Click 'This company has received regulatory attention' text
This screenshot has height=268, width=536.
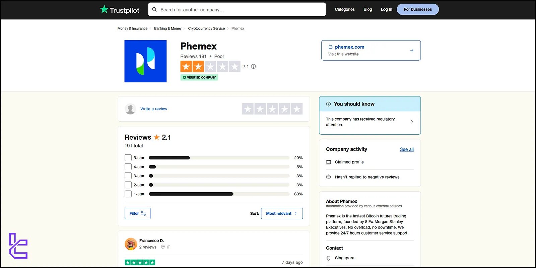point(360,122)
